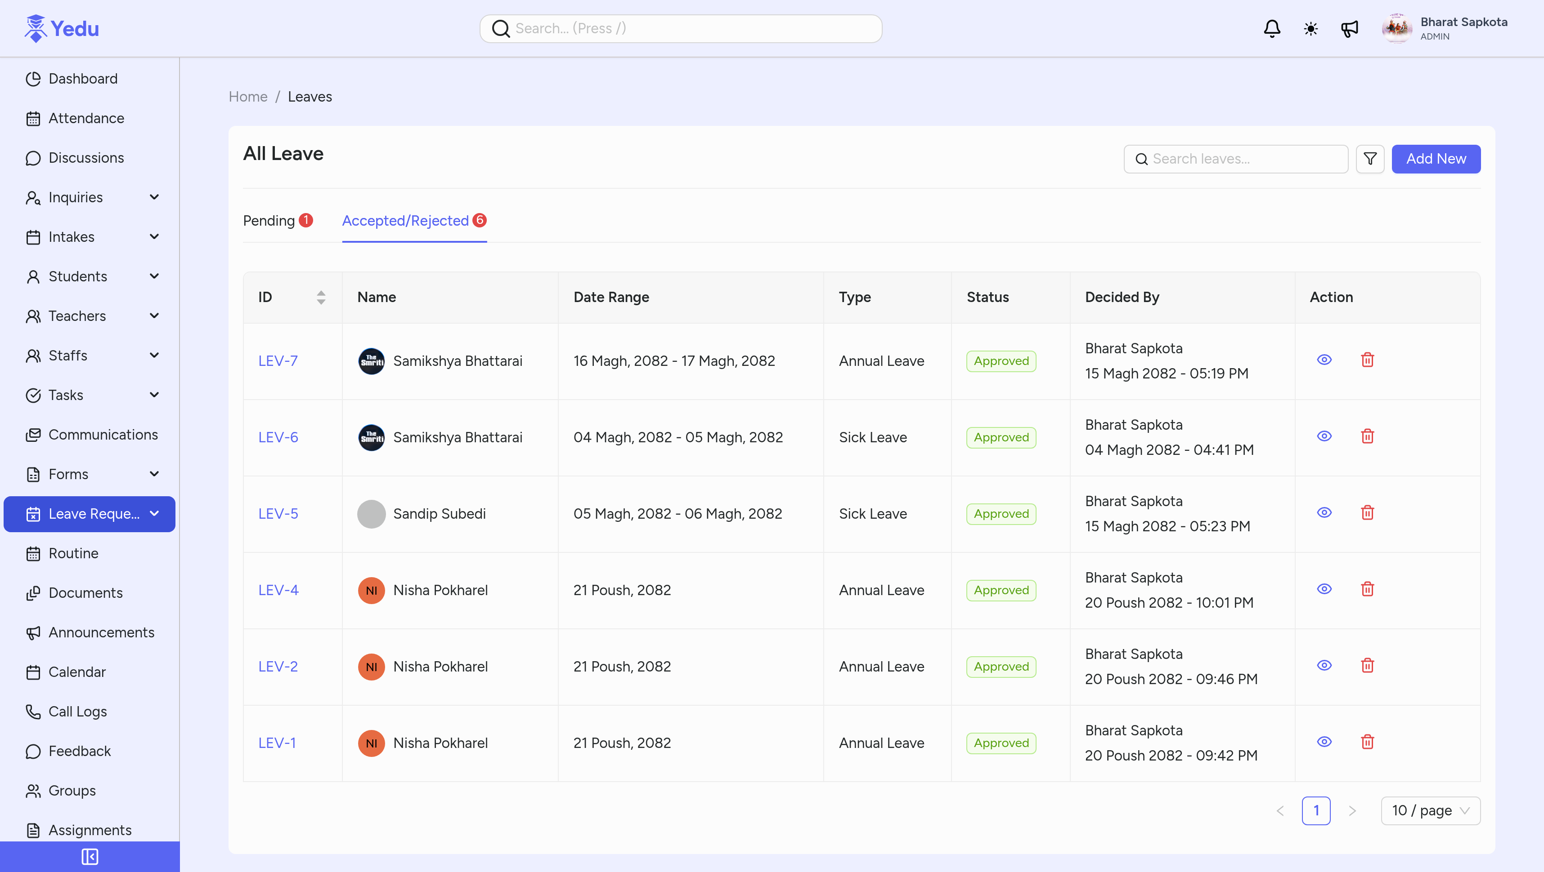Open the notifications bell icon
Screen dimensions: 1544x872
1272,28
